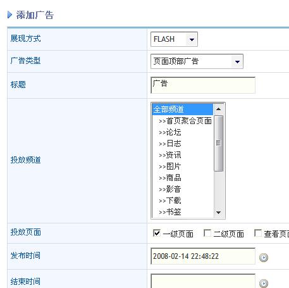Select >>商品 in the channel list

pyautogui.click(x=183, y=178)
